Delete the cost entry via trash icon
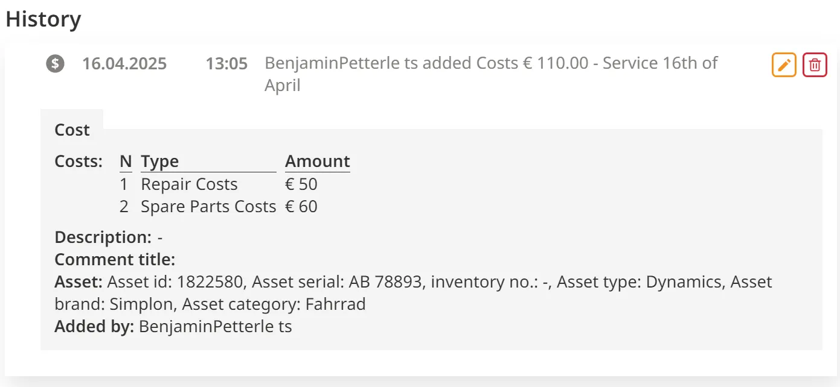Viewport: 840px width, 387px height. coord(815,65)
